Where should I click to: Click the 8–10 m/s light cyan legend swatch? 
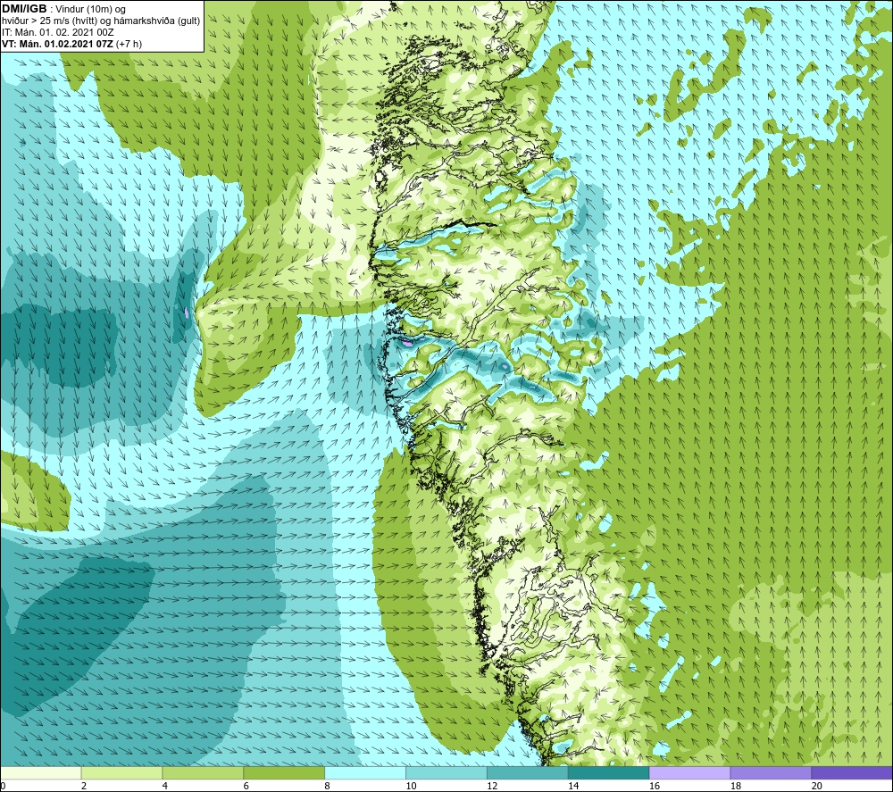pyautogui.click(x=365, y=772)
